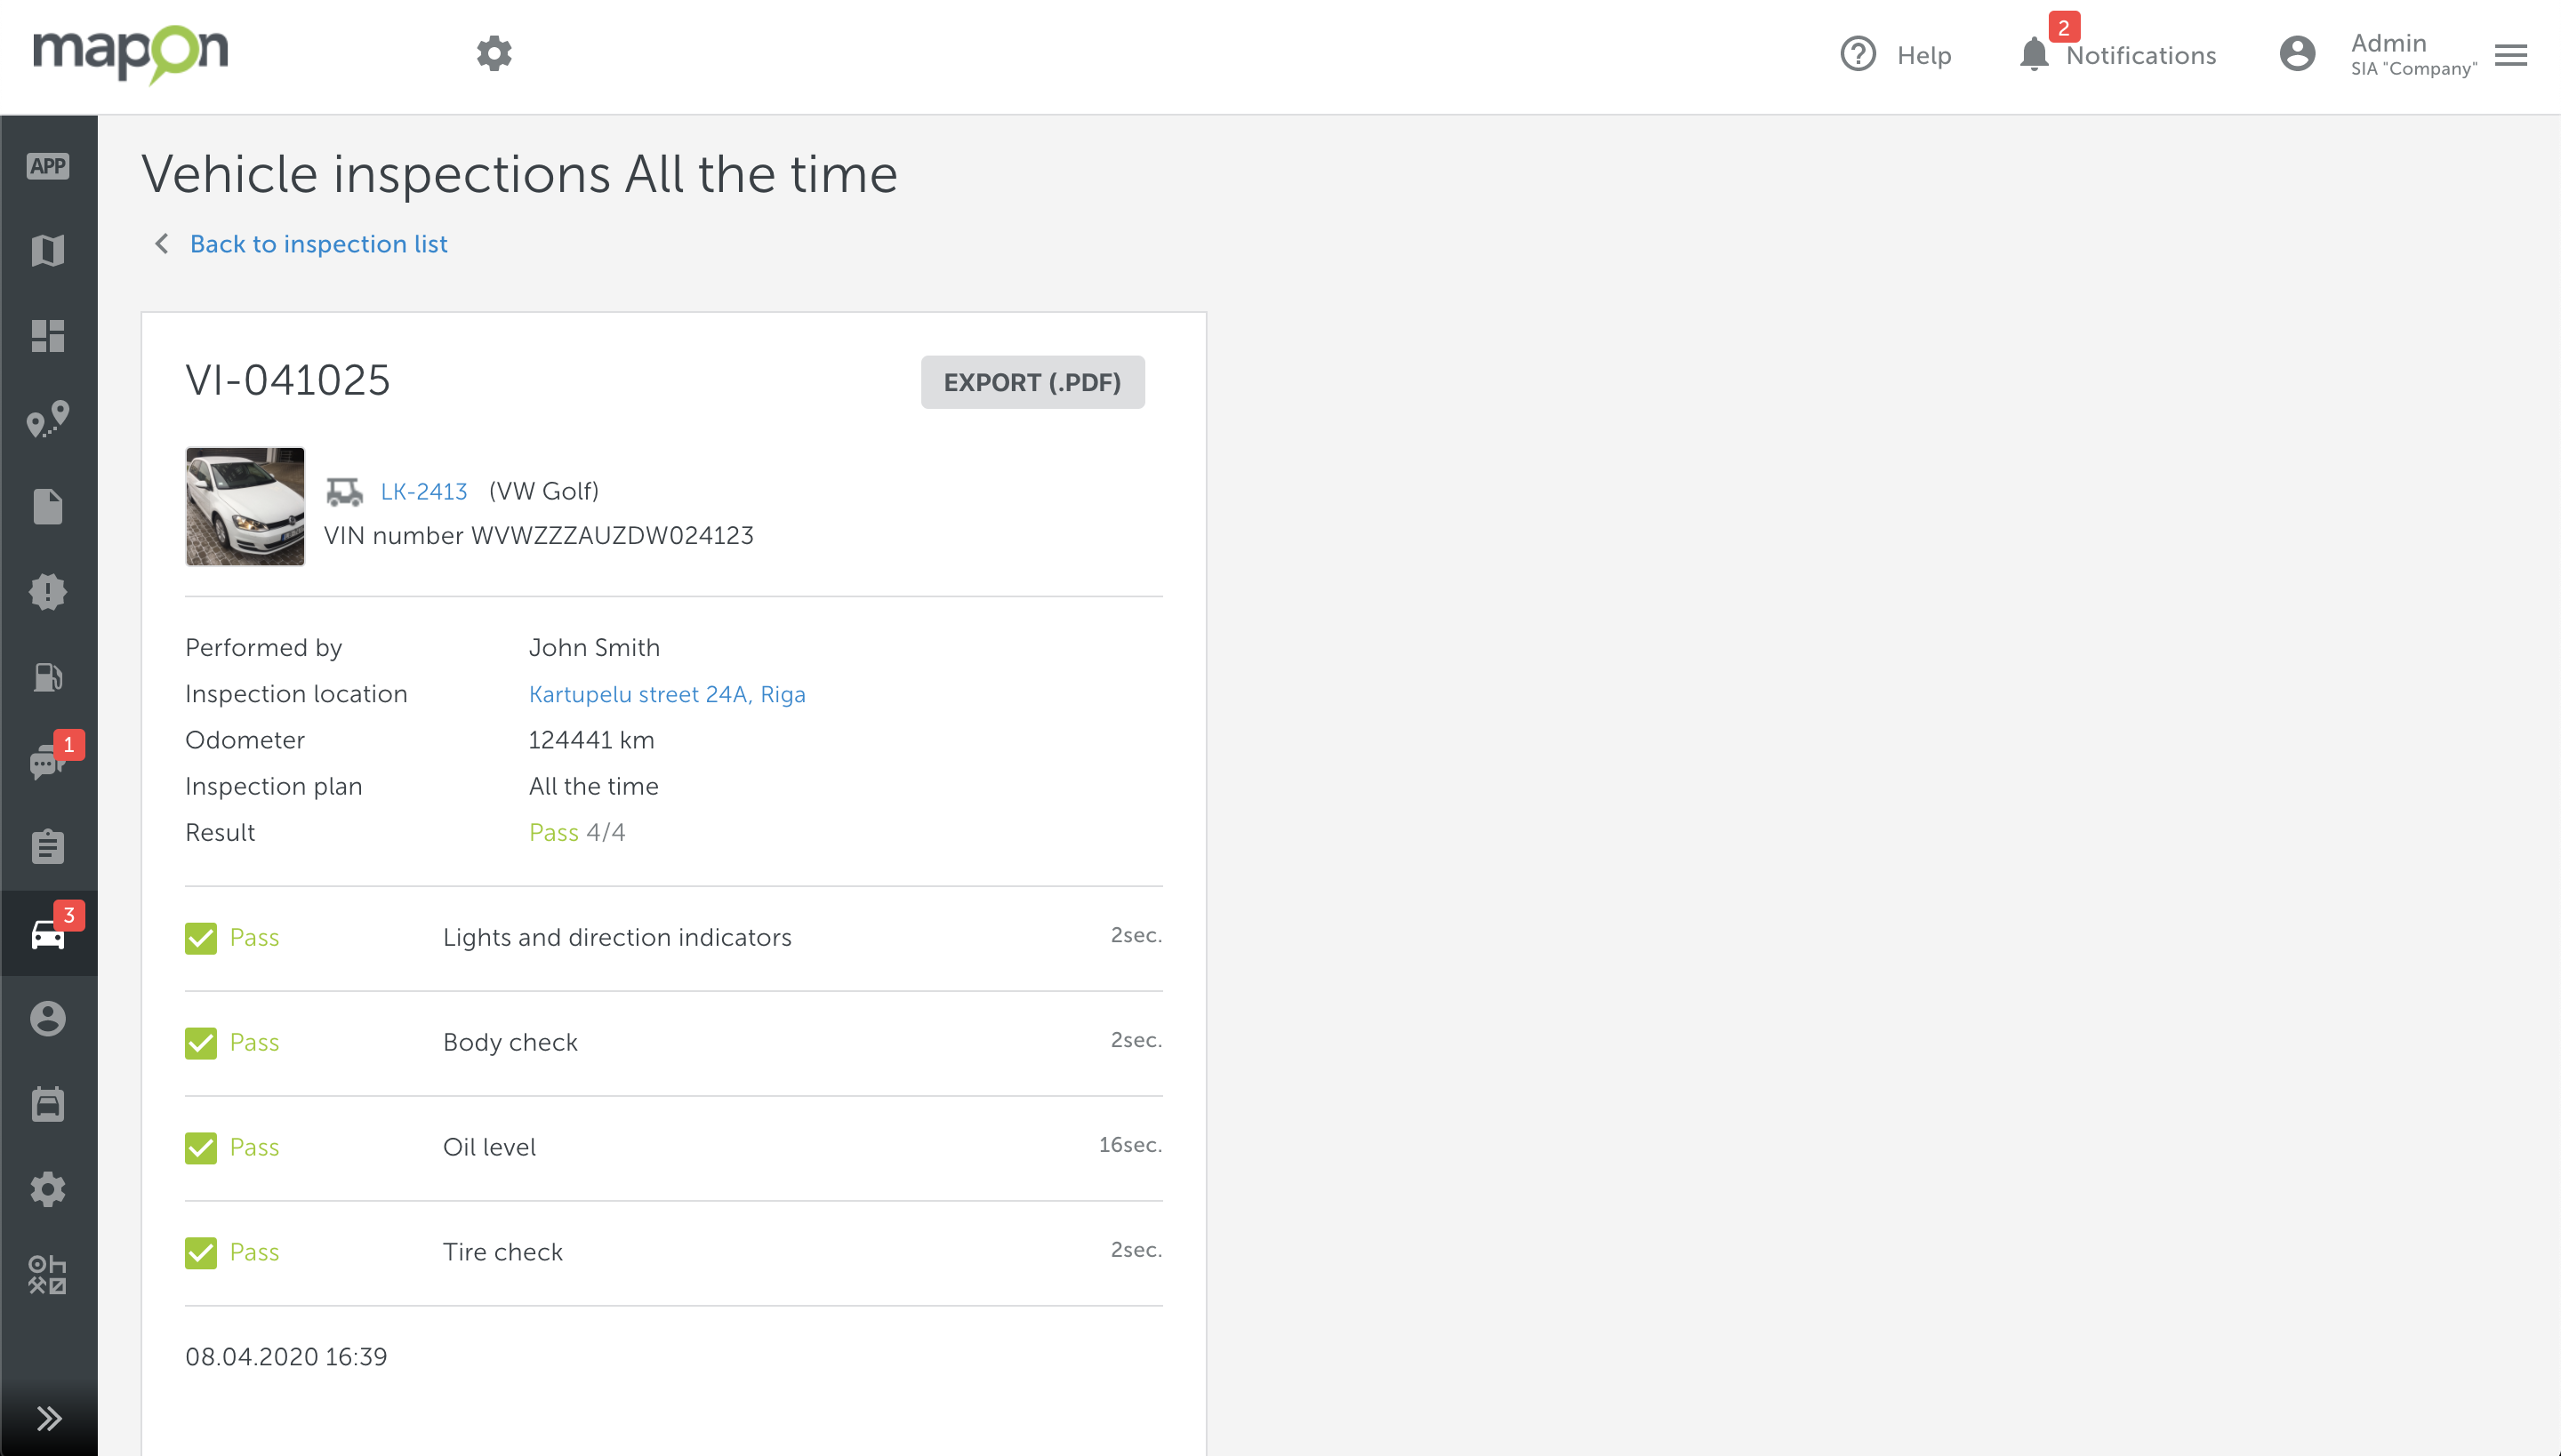Toggle Pass checkbox for Tire check
Screen dimensions: 2561x1456
(x=200, y=1252)
